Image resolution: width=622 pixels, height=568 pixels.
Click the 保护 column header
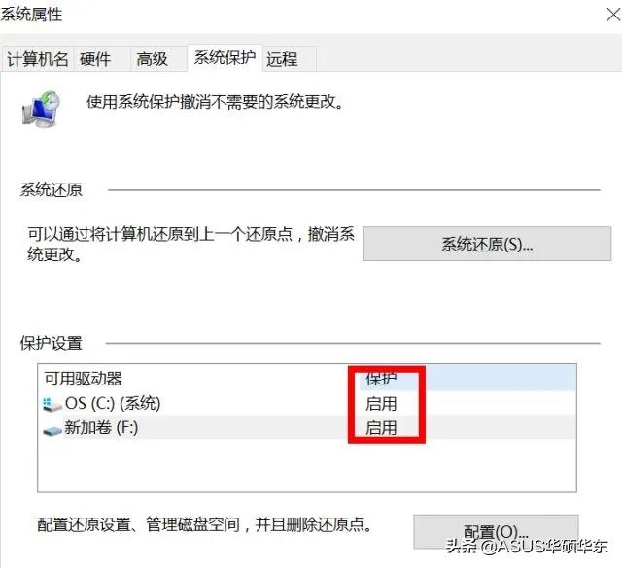(381, 379)
